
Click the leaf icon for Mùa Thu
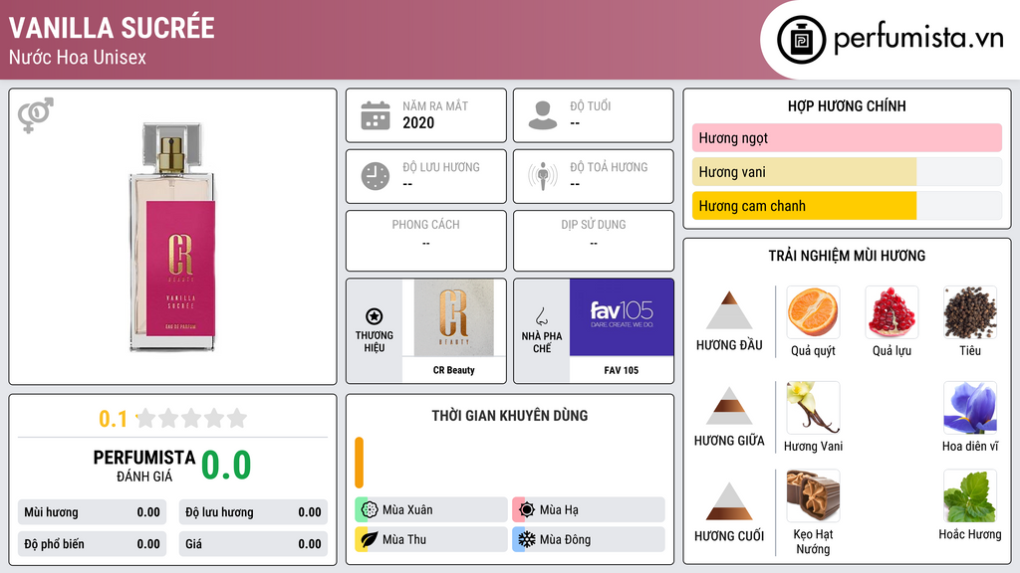(370, 539)
